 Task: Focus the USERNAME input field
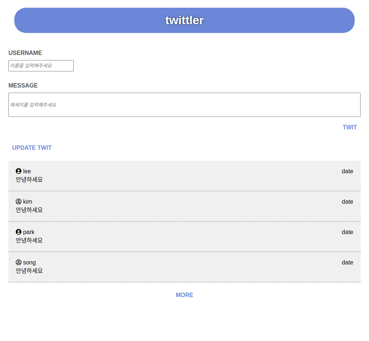point(41,66)
